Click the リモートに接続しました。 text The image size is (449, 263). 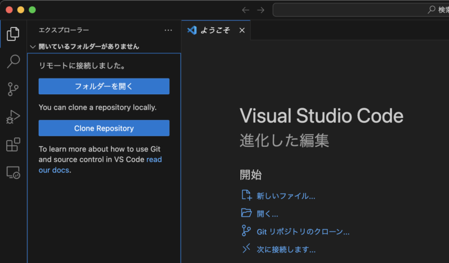[82, 66]
